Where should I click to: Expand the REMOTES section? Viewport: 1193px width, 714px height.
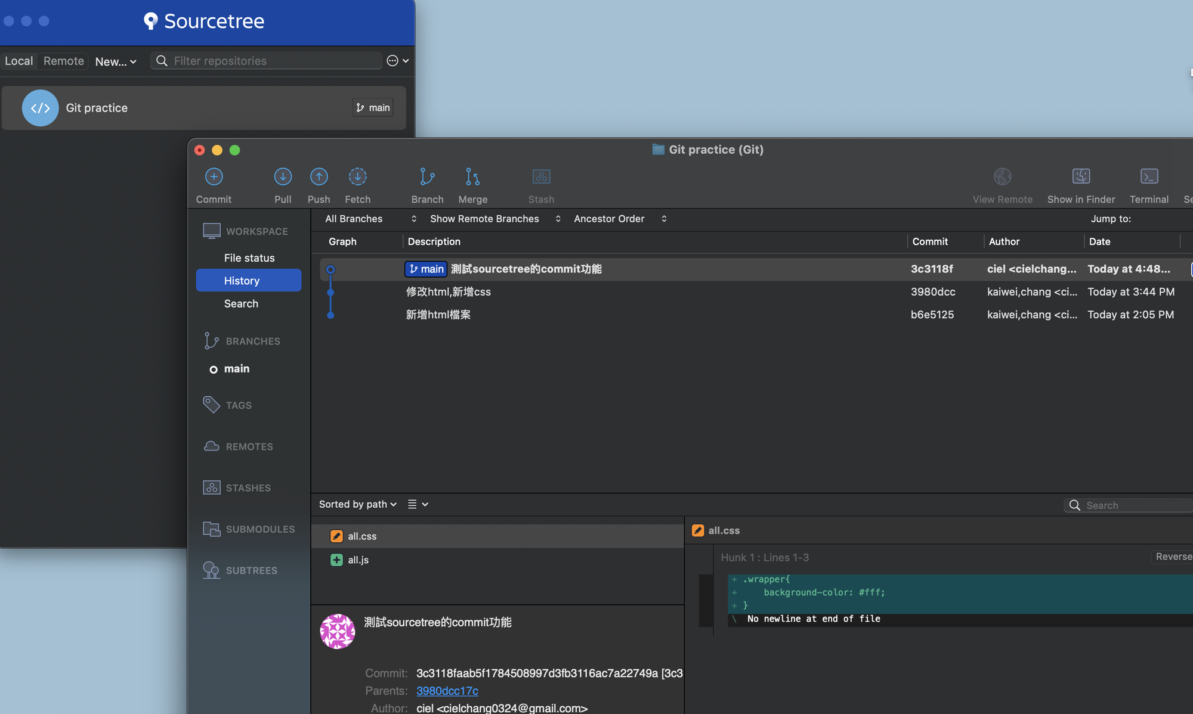[x=248, y=446]
